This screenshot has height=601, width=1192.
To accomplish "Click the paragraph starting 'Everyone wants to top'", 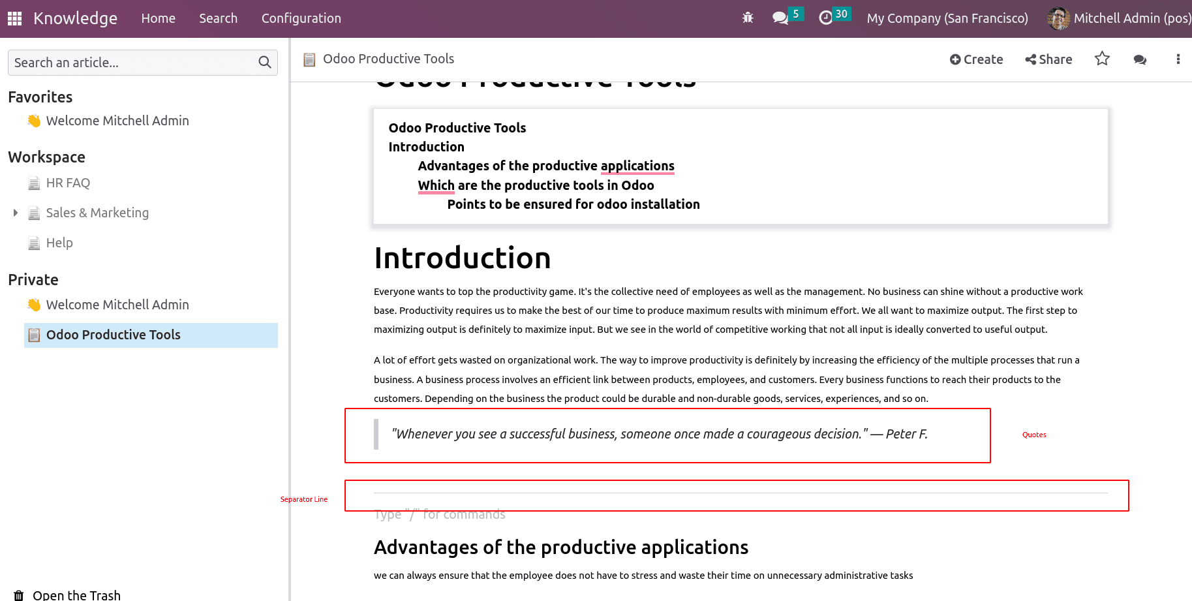I will pyautogui.click(x=728, y=311).
